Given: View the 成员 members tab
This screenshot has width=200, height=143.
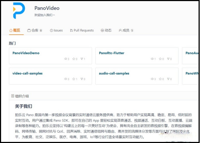Looking at the screenshot, I should [x=126, y=30].
